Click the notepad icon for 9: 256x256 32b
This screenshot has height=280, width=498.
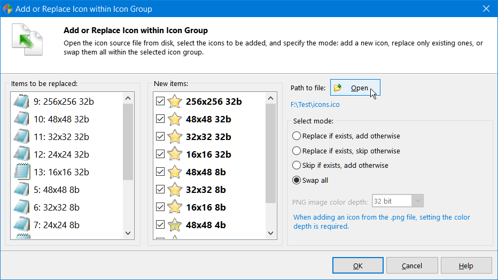pyautogui.click(x=21, y=102)
